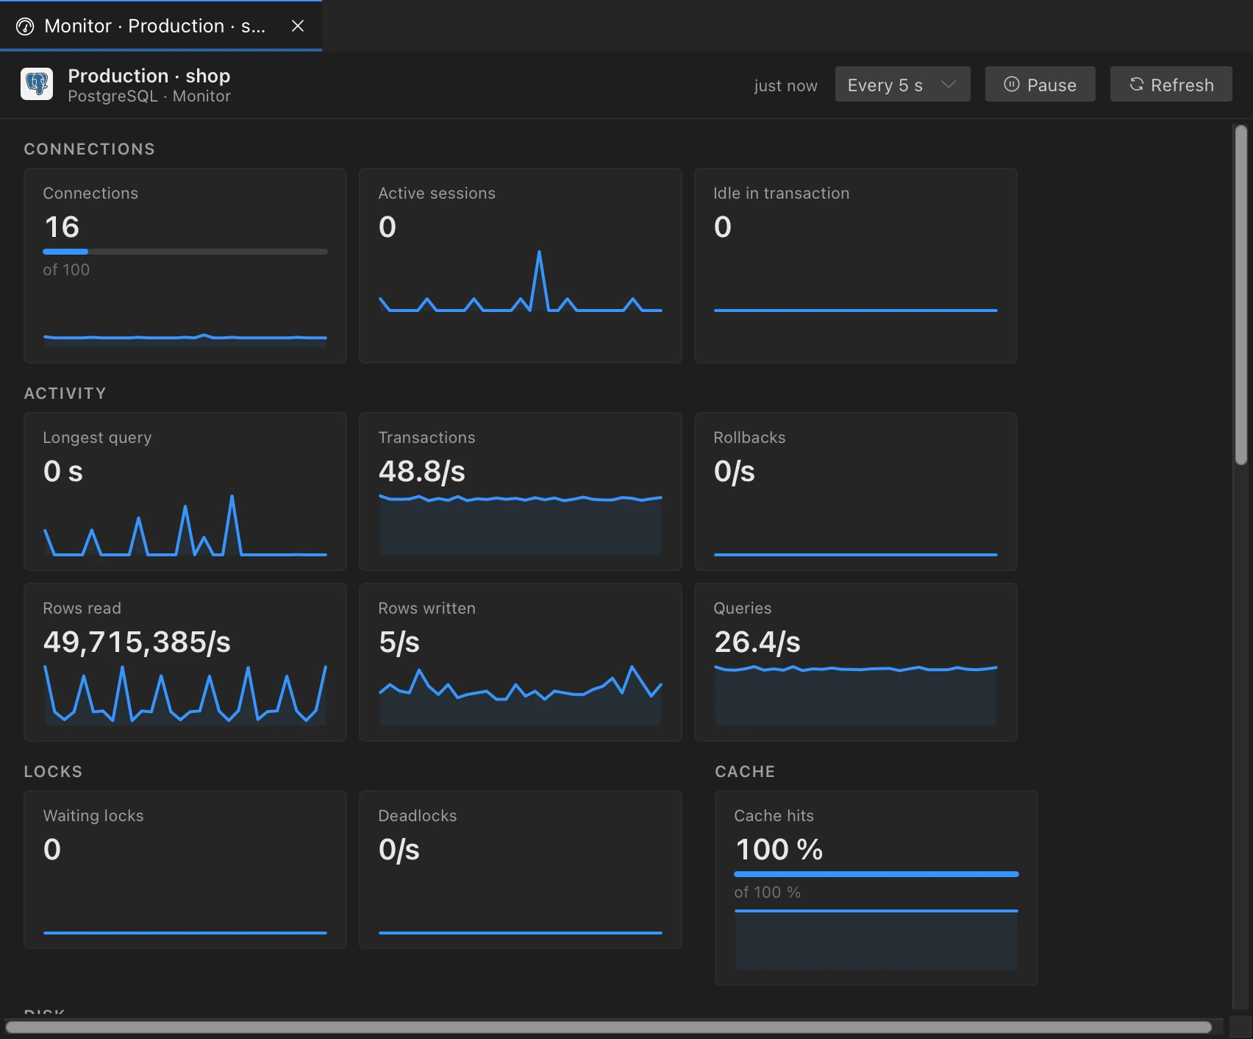The width and height of the screenshot is (1253, 1039).
Task: Click the CACHE section heading
Action: (745, 772)
